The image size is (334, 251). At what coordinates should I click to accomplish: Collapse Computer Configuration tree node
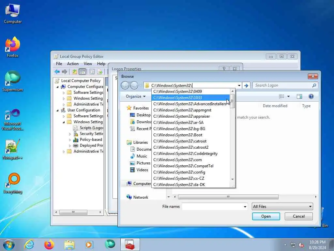57,87
